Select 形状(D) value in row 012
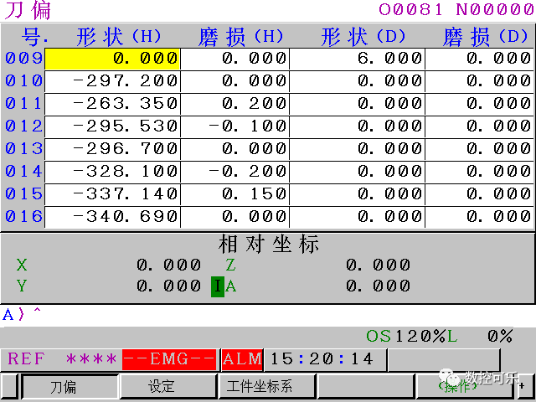536x402 pixels. pyautogui.click(x=358, y=126)
